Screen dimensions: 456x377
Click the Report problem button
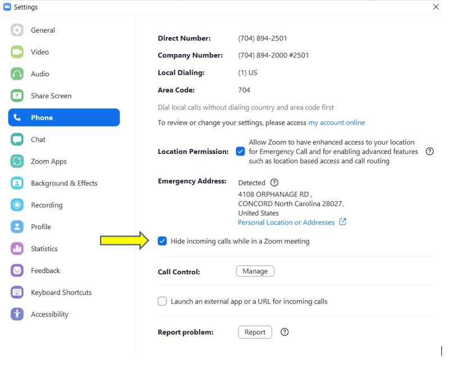[x=255, y=332]
